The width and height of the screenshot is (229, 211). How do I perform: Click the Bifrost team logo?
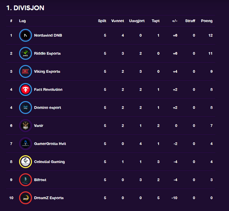pos(25,180)
